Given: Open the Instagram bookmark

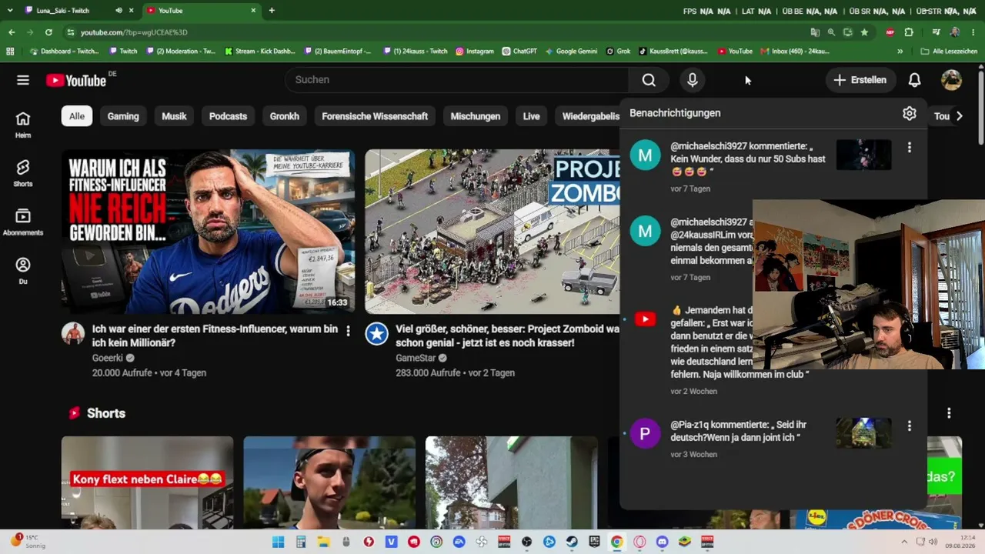Looking at the screenshot, I should click(x=475, y=52).
